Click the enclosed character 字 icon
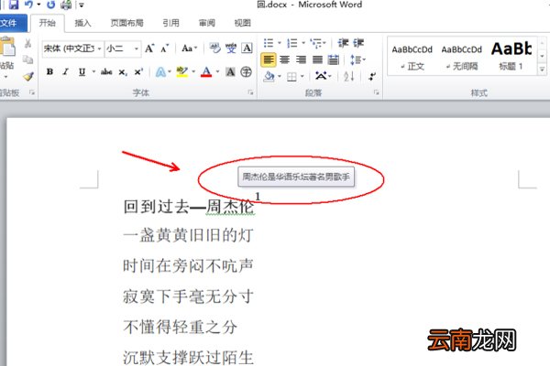The height and width of the screenshot is (366, 550). [247, 72]
